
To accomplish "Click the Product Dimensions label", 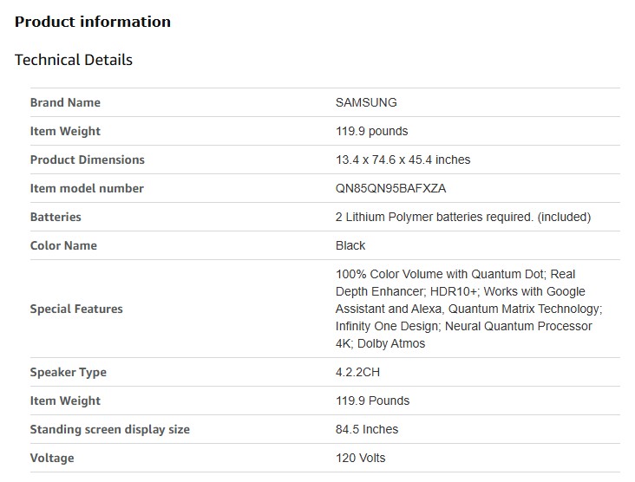I will 87,160.
